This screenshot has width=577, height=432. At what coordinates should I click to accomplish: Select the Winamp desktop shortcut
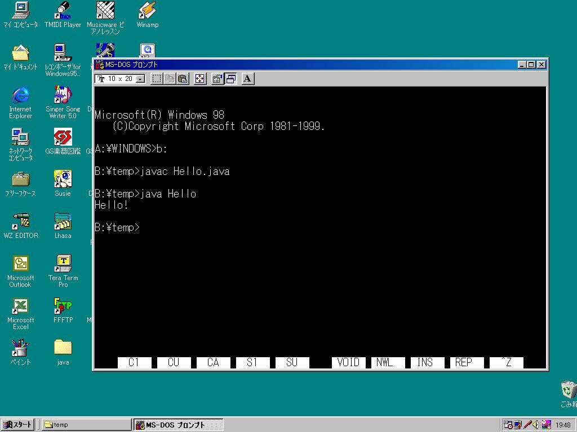[x=147, y=15]
